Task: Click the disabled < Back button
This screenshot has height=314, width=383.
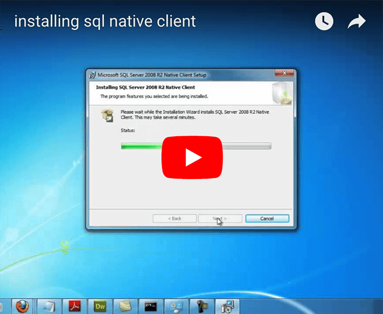Action: 175,218
